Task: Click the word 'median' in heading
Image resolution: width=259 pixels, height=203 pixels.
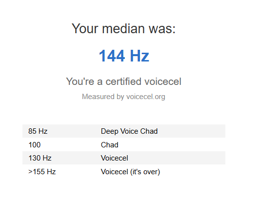Action: click(123, 29)
